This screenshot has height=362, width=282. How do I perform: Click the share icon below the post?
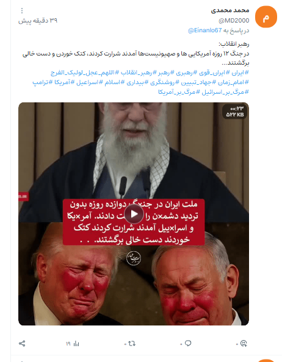click(x=22, y=344)
